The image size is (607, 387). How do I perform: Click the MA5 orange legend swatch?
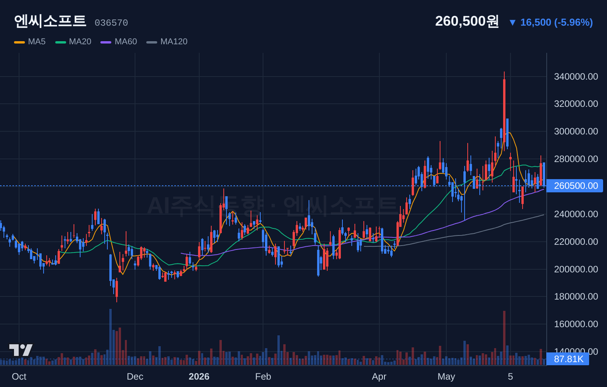tap(19, 42)
